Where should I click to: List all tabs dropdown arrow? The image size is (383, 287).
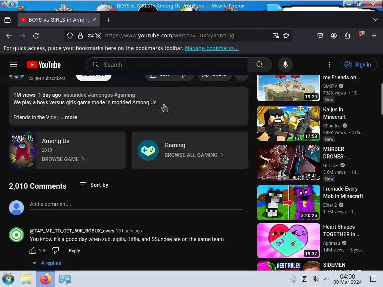tap(376, 20)
